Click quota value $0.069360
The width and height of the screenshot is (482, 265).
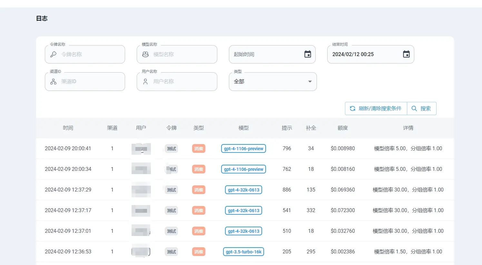coord(343,190)
